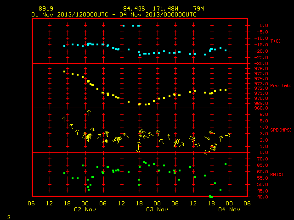
Task: Click the T(C) temperature axis label
Action: coord(276,41)
